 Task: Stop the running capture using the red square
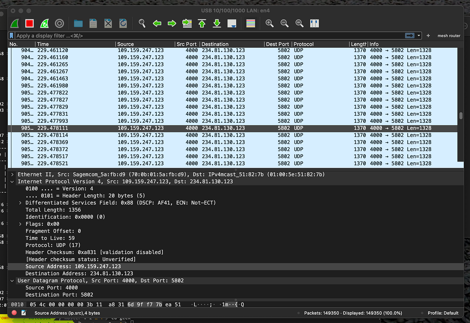pyautogui.click(x=30, y=23)
